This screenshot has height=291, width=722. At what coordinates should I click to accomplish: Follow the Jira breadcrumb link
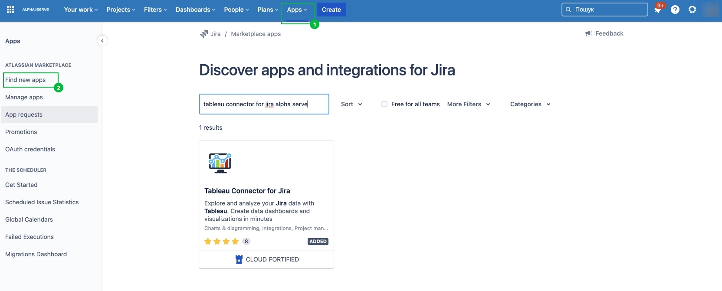[x=216, y=34]
